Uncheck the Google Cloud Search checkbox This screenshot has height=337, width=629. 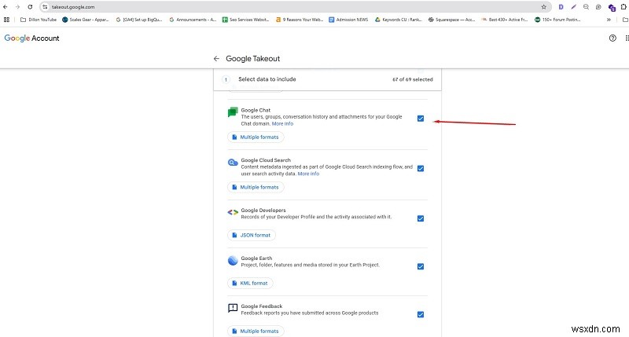tap(421, 168)
